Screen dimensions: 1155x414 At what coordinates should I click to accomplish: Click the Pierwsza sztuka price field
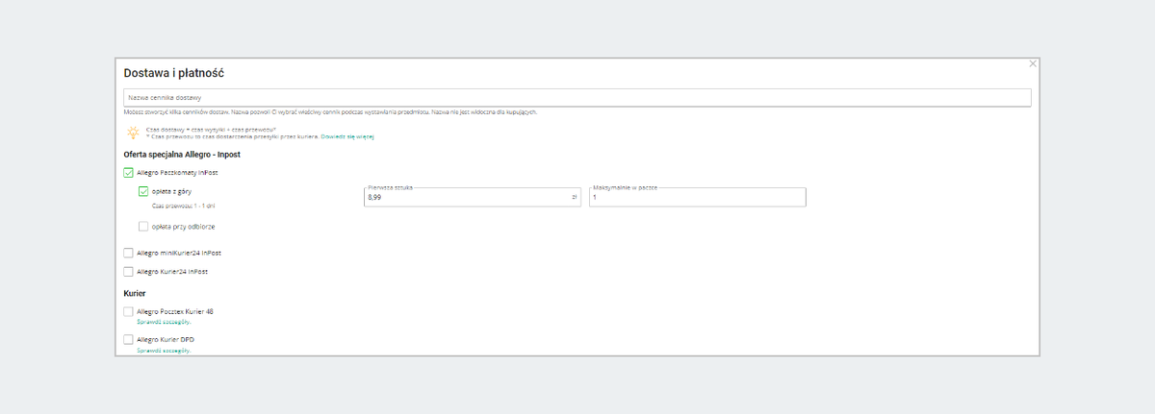pos(467,197)
